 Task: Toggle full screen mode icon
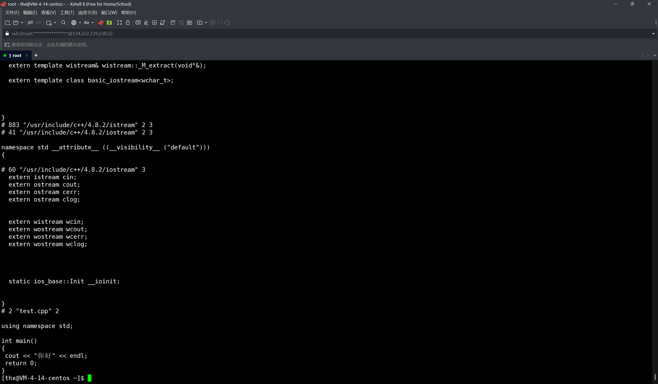[120, 23]
